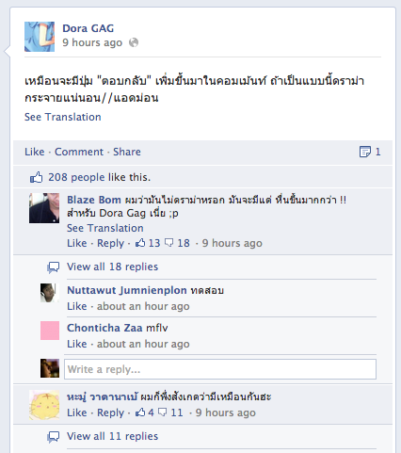Open Chonticha Zaa's pink avatar
401x453 pixels.
(x=50, y=331)
